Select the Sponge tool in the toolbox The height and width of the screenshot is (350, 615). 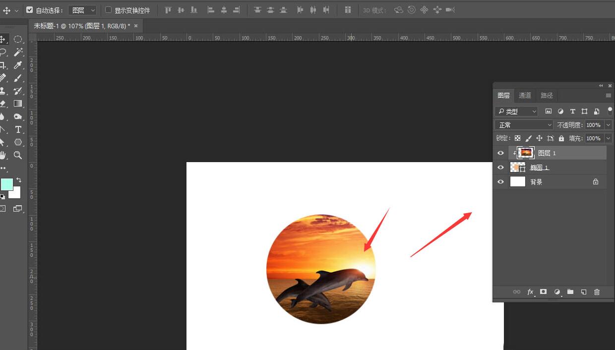click(18, 117)
